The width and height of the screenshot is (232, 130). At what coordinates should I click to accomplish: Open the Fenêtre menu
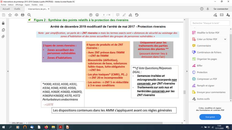pyautogui.click(x=34, y=5)
